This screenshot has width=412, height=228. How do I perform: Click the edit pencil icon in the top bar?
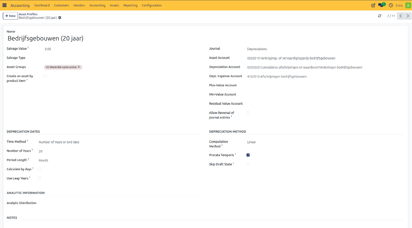pyautogui.click(x=373, y=5)
